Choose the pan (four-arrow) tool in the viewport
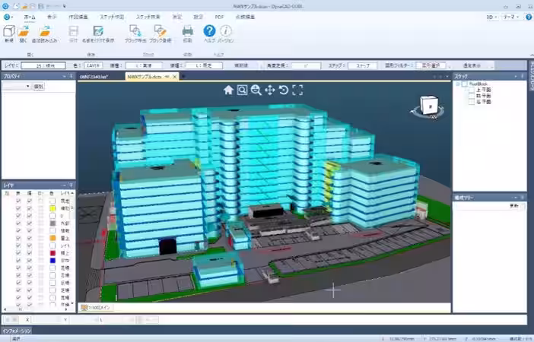Viewport: 534px width, 342px height. (270, 90)
